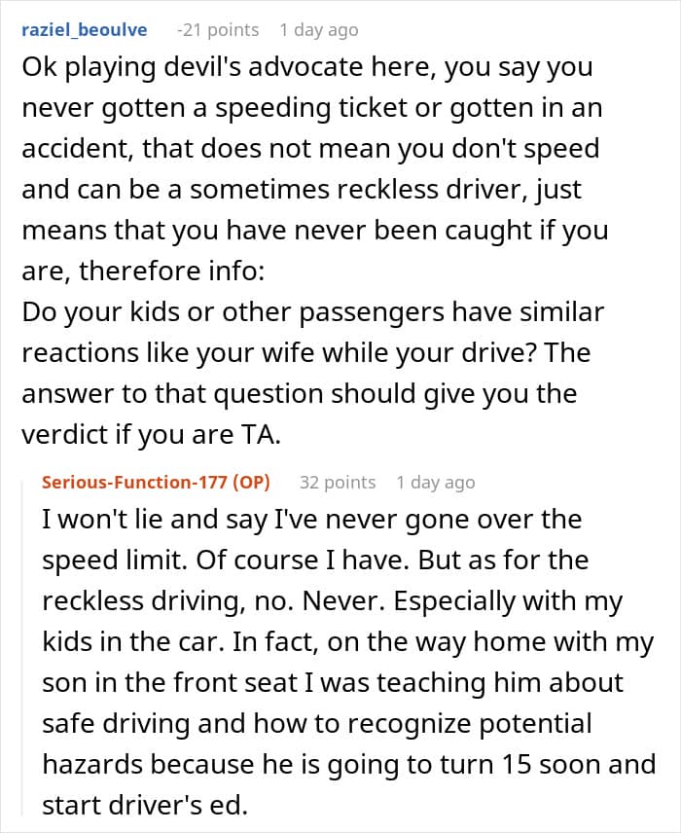Screen dimensions: 681x833
Task: Click the line starting "I won't lie"
Action: (311, 519)
